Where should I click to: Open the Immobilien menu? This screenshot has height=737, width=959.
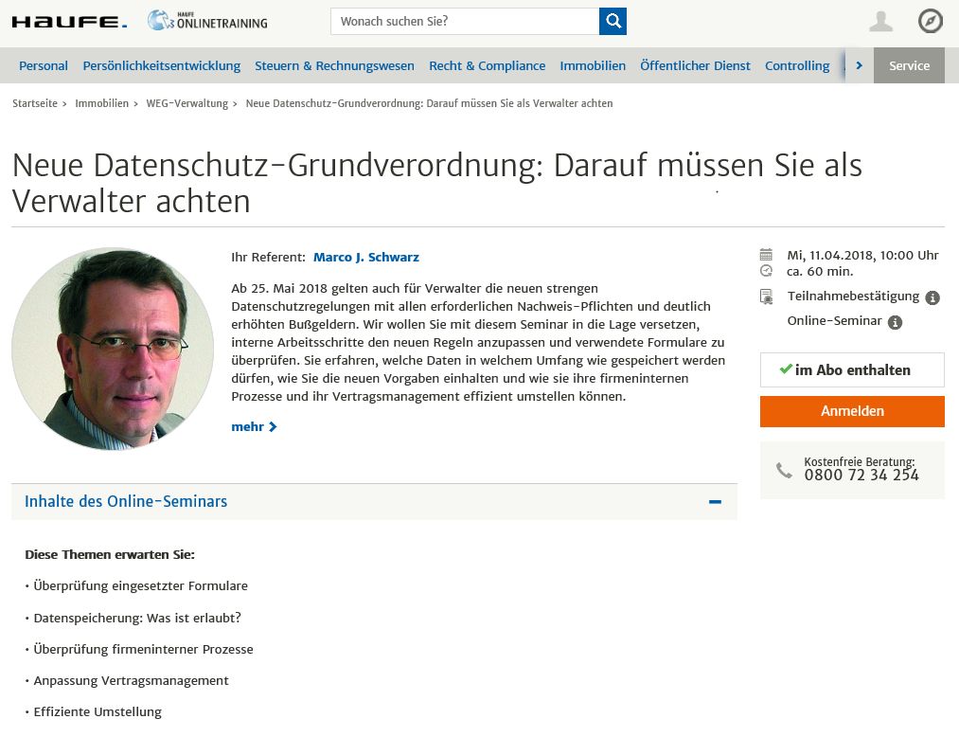593,65
